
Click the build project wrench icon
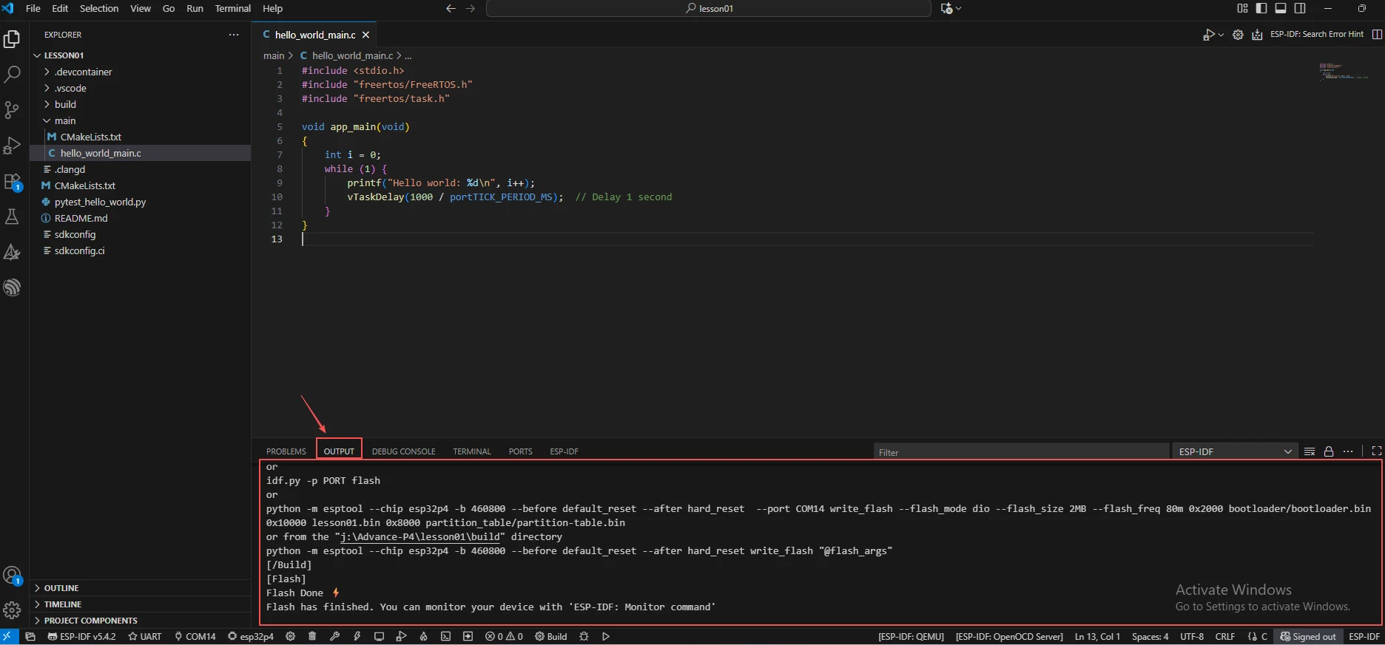click(334, 636)
